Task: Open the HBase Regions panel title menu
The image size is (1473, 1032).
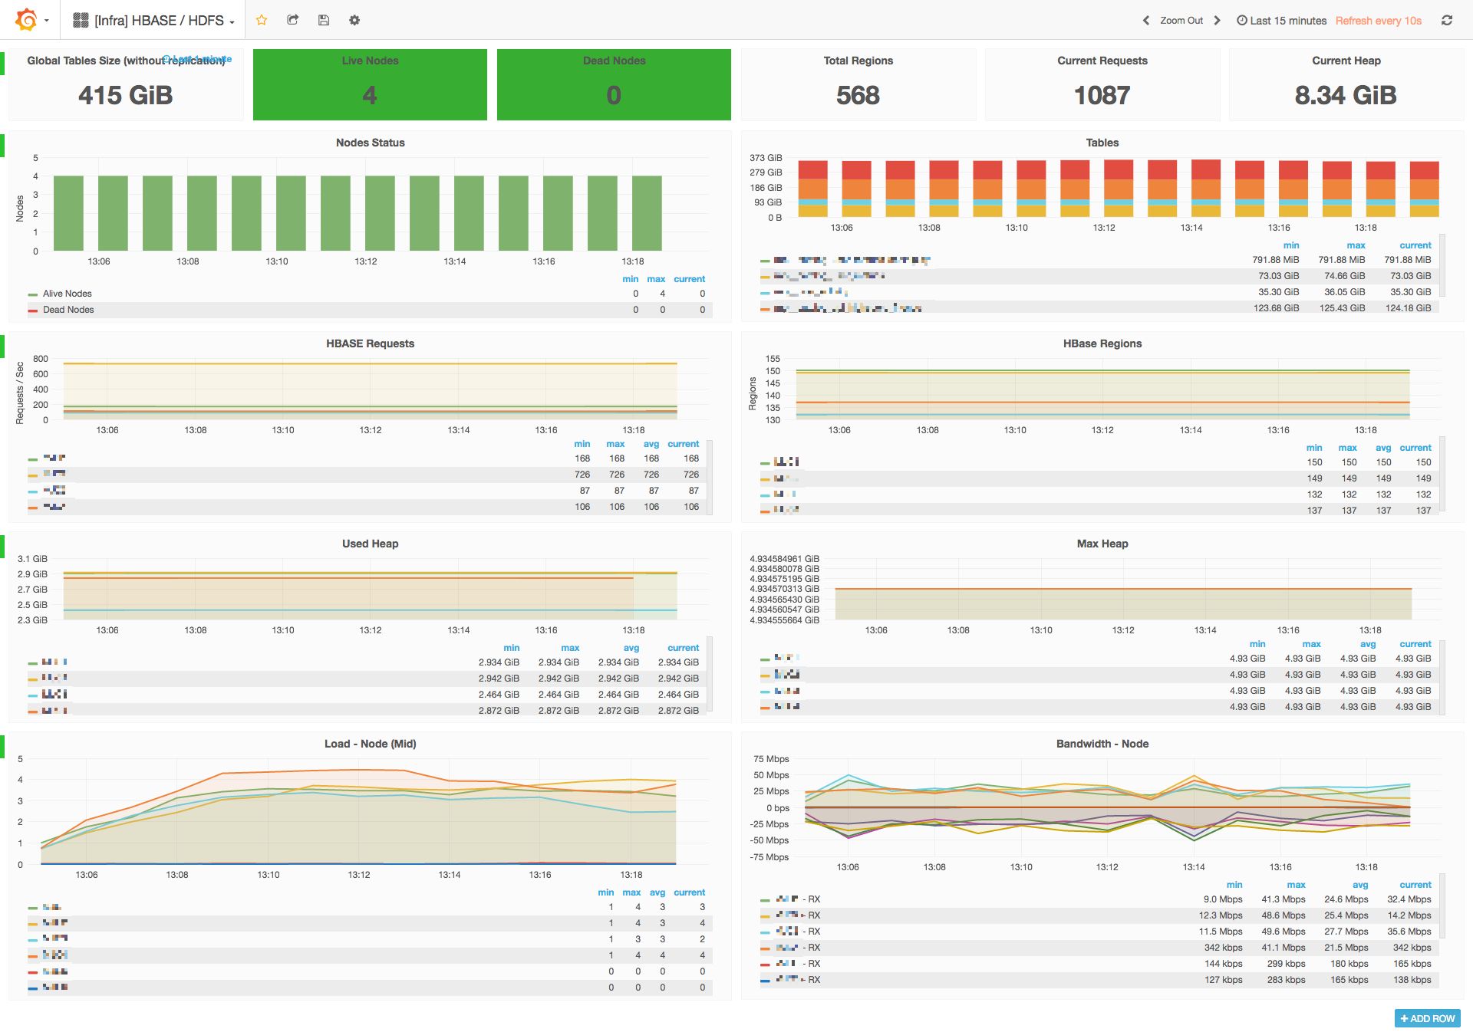Action: click(1102, 343)
